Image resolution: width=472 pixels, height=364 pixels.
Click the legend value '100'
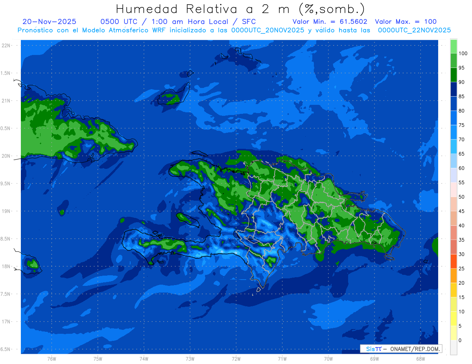click(x=463, y=54)
